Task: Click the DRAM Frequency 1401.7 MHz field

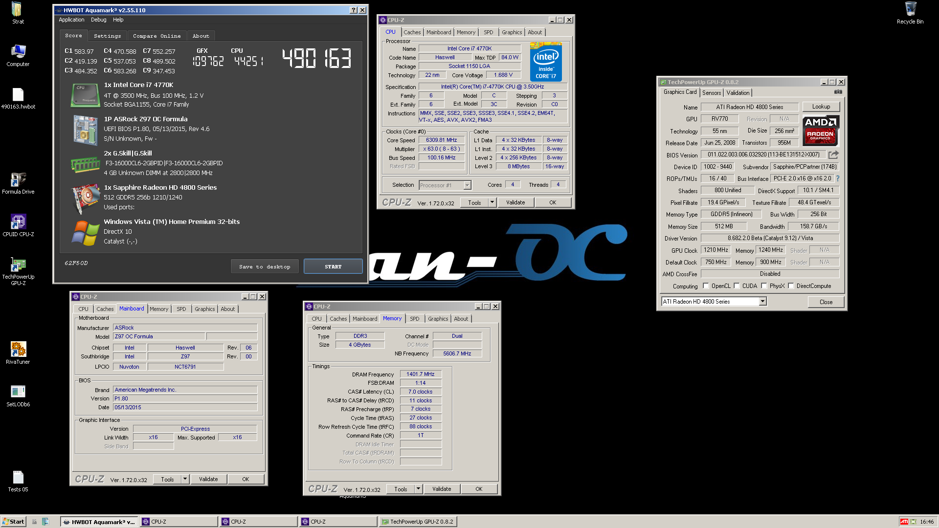Action: (421, 374)
